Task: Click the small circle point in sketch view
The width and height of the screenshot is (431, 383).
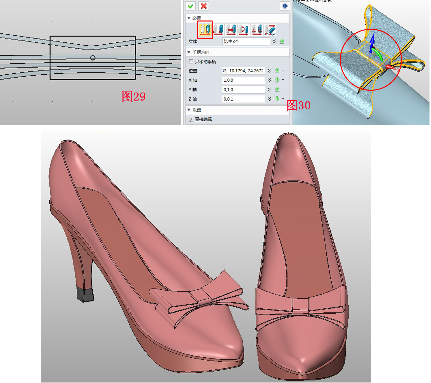Action: pyautogui.click(x=93, y=58)
